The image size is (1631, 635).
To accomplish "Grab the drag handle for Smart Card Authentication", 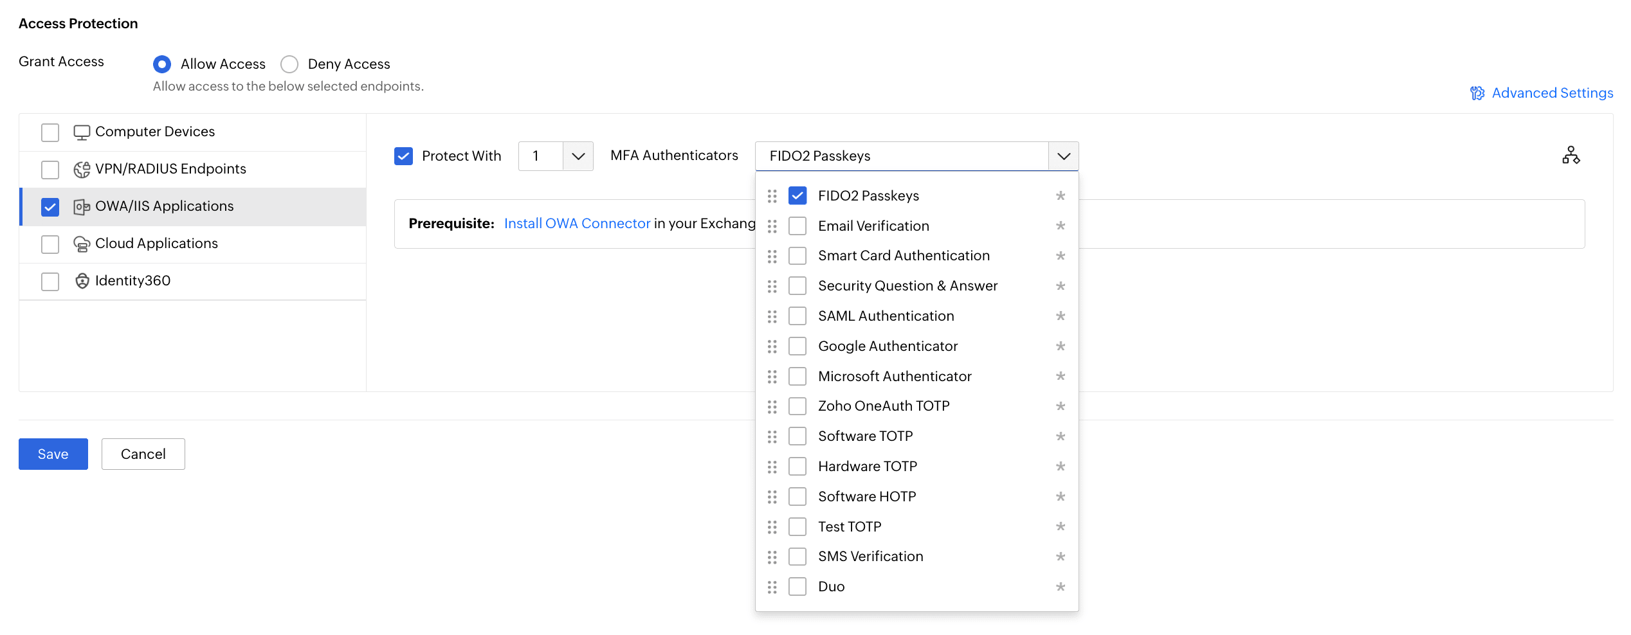I will tap(772, 256).
